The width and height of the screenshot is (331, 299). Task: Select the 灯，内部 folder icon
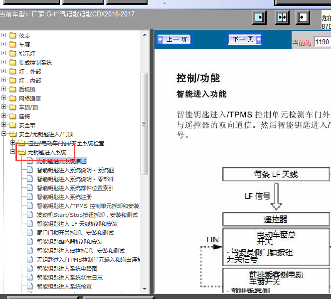pyautogui.click(x=12, y=80)
